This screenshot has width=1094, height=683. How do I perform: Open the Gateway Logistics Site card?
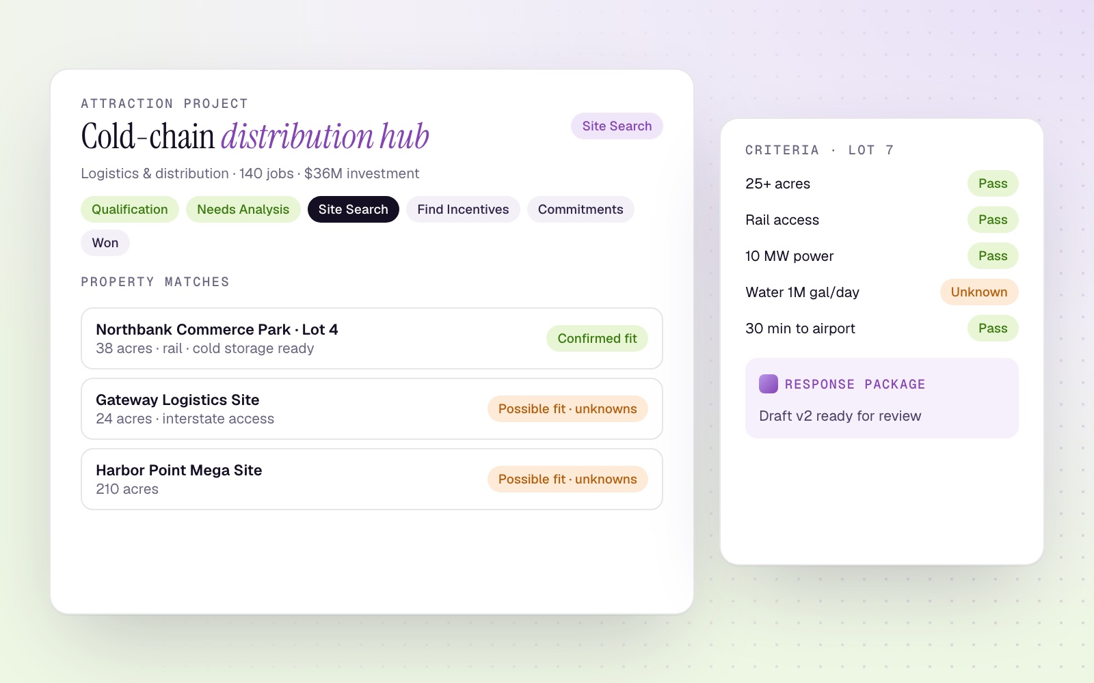click(x=372, y=408)
